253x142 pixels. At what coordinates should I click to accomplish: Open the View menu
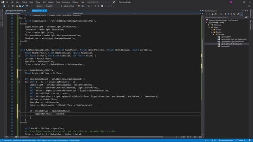[17, 2]
